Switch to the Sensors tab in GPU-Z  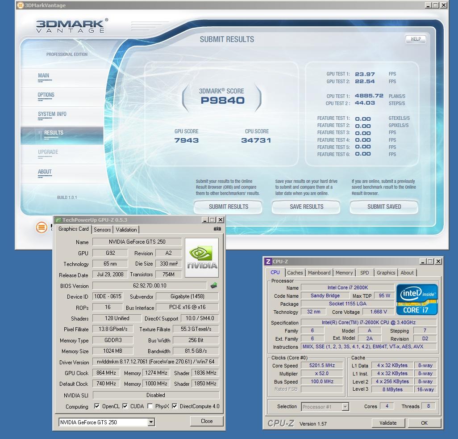pos(102,230)
